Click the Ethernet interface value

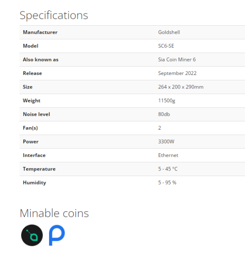[x=168, y=155]
